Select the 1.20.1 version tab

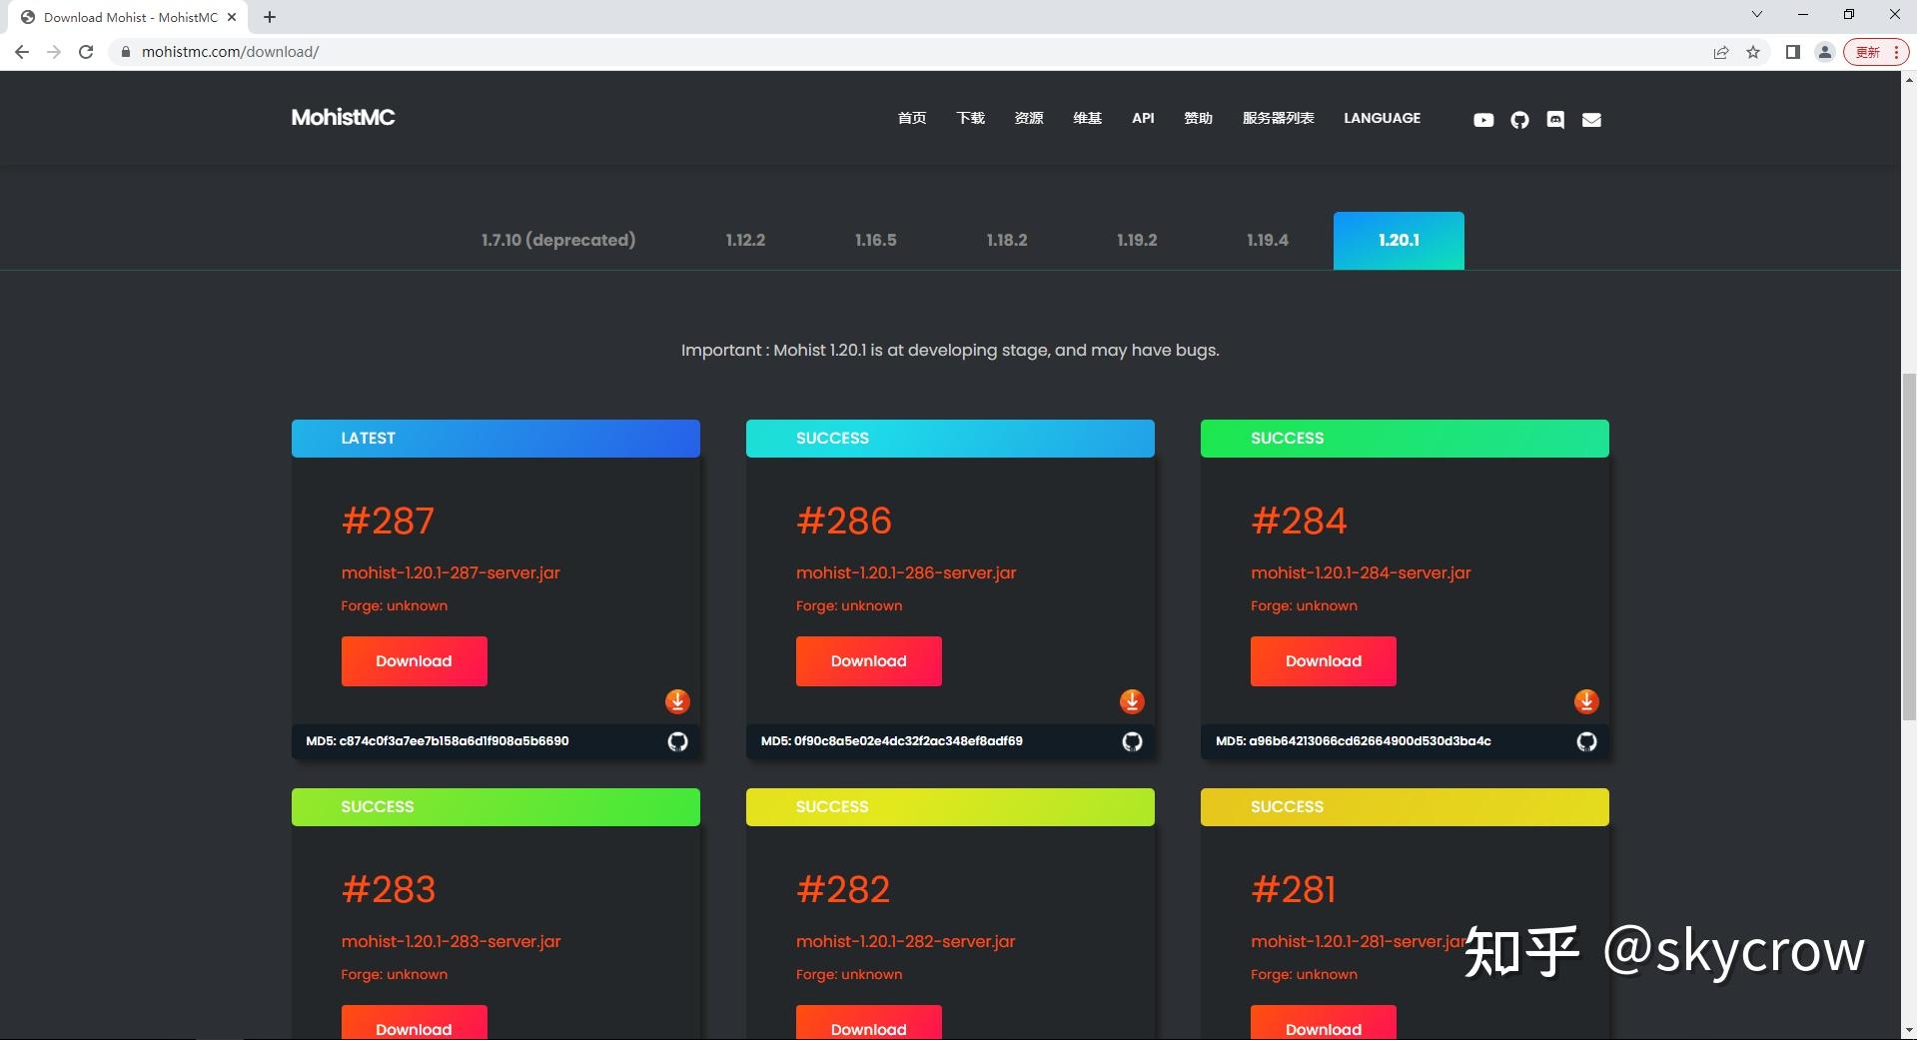point(1399,240)
